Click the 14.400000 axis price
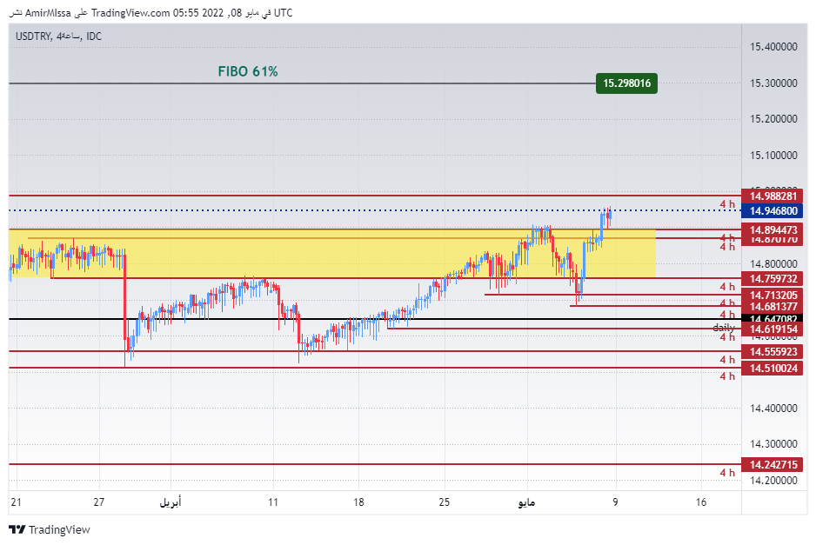816x545 pixels. [773, 409]
